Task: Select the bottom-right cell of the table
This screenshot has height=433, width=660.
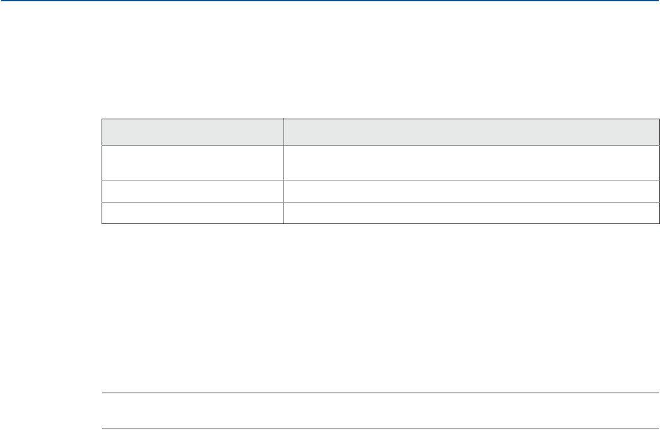Action: pyautogui.click(x=467, y=213)
